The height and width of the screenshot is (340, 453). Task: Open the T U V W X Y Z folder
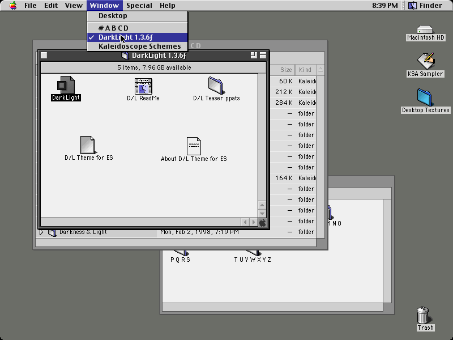click(253, 253)
